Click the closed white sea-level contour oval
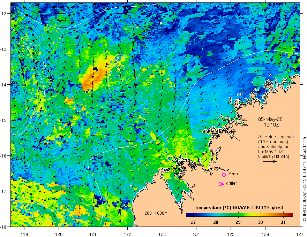The image size is (307, 237). point(114,79)
